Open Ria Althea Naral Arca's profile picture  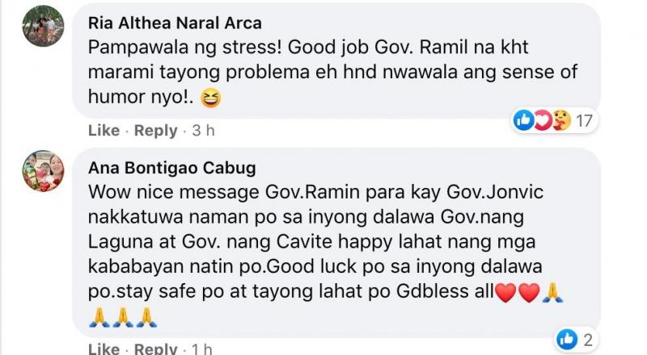coord(43,26)
